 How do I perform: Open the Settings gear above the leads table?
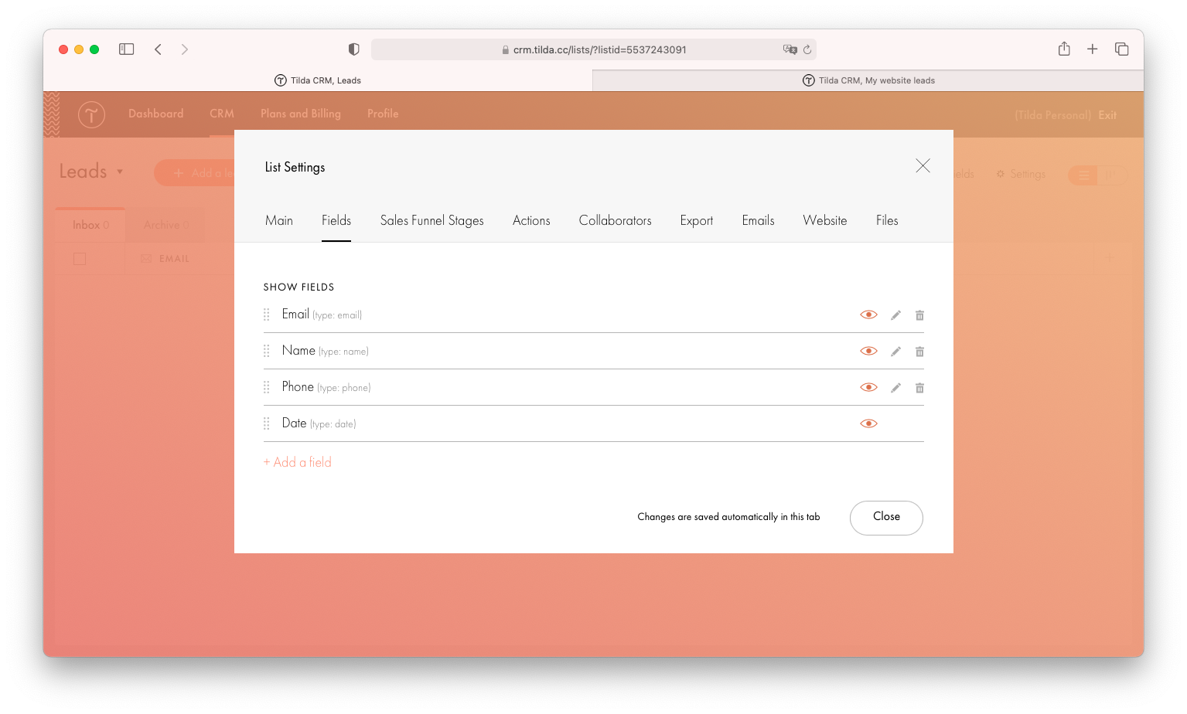[1003, 174]
